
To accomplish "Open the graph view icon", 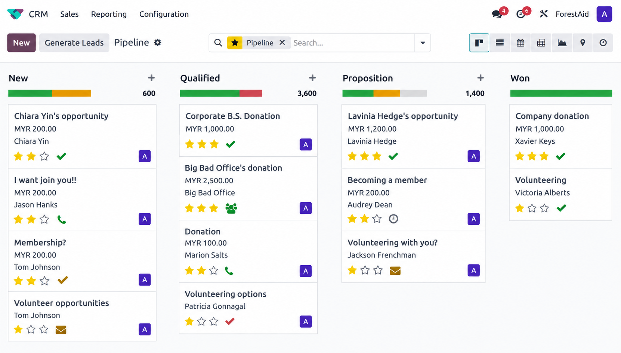I will (562, 43).
